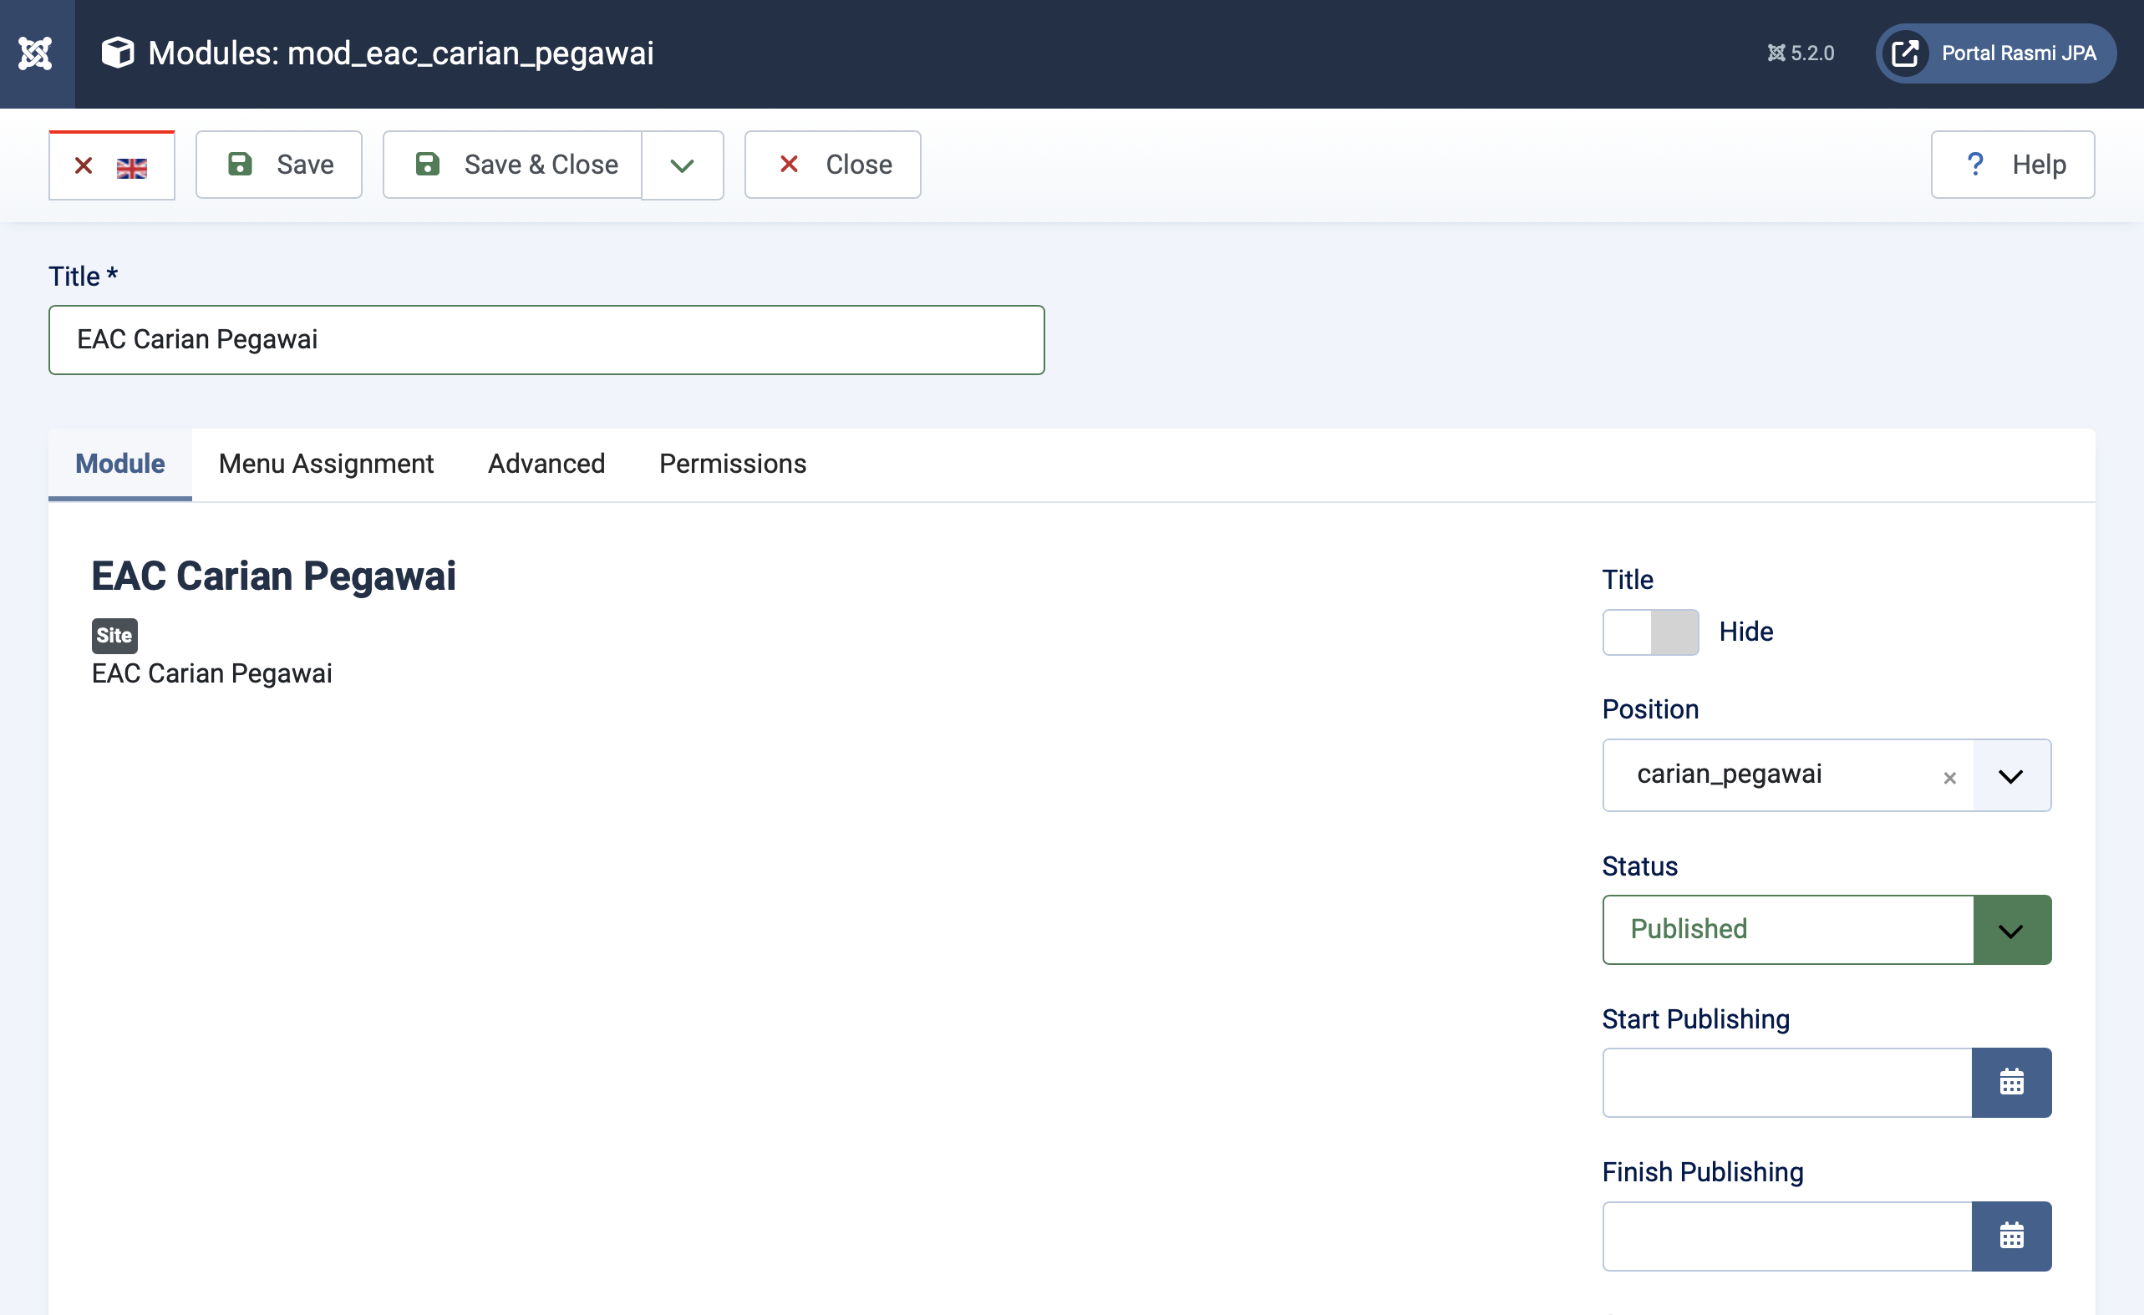Click the module Title text field
This screenshot has width=2144, height=1315.
[546, 339]
